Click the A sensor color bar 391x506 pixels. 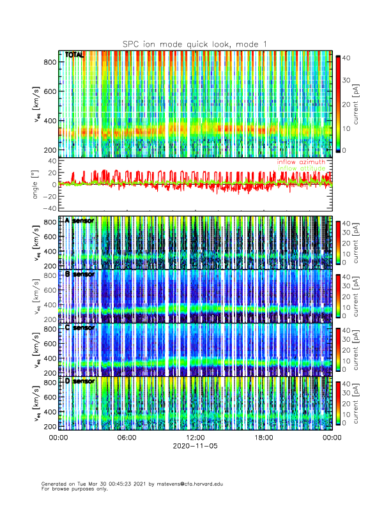click(x=337, y=242)
